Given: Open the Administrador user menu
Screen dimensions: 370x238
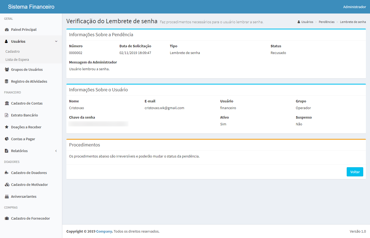Looking at the screenshot, I should click(354, 7).
